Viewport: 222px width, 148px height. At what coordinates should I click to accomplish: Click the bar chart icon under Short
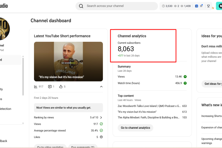[x=36, y=87]
